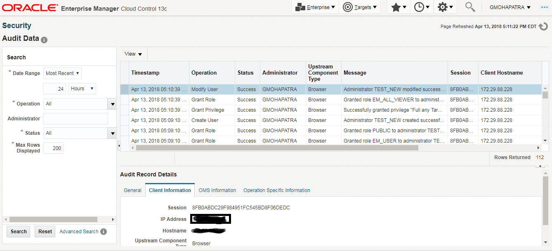
Task: Select the row granting role PUBLIC
Action: pos(331,131)
